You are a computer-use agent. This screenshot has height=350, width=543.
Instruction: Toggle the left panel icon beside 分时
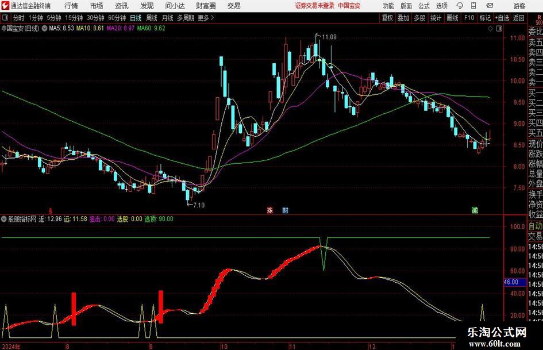5,18
